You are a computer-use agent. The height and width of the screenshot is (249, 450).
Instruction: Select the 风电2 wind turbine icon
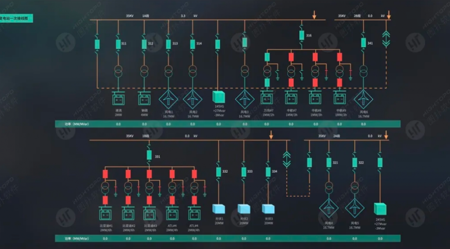point(192,99)
